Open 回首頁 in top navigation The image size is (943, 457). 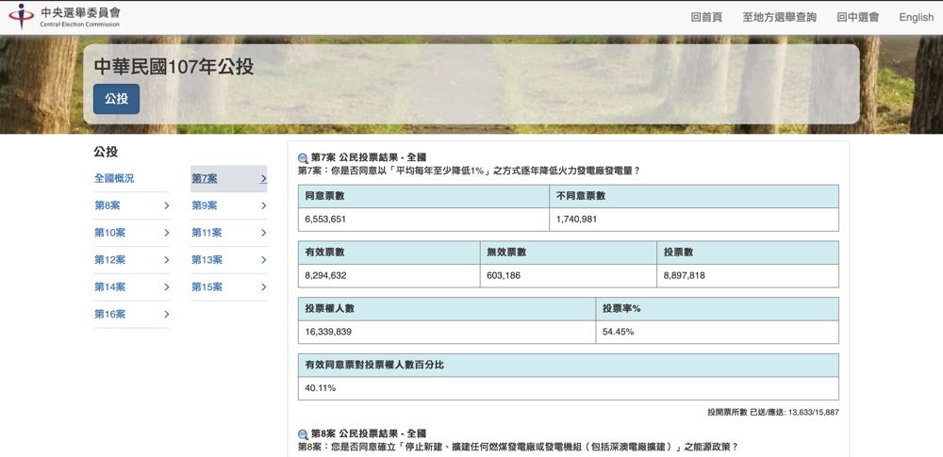[706, 17]
